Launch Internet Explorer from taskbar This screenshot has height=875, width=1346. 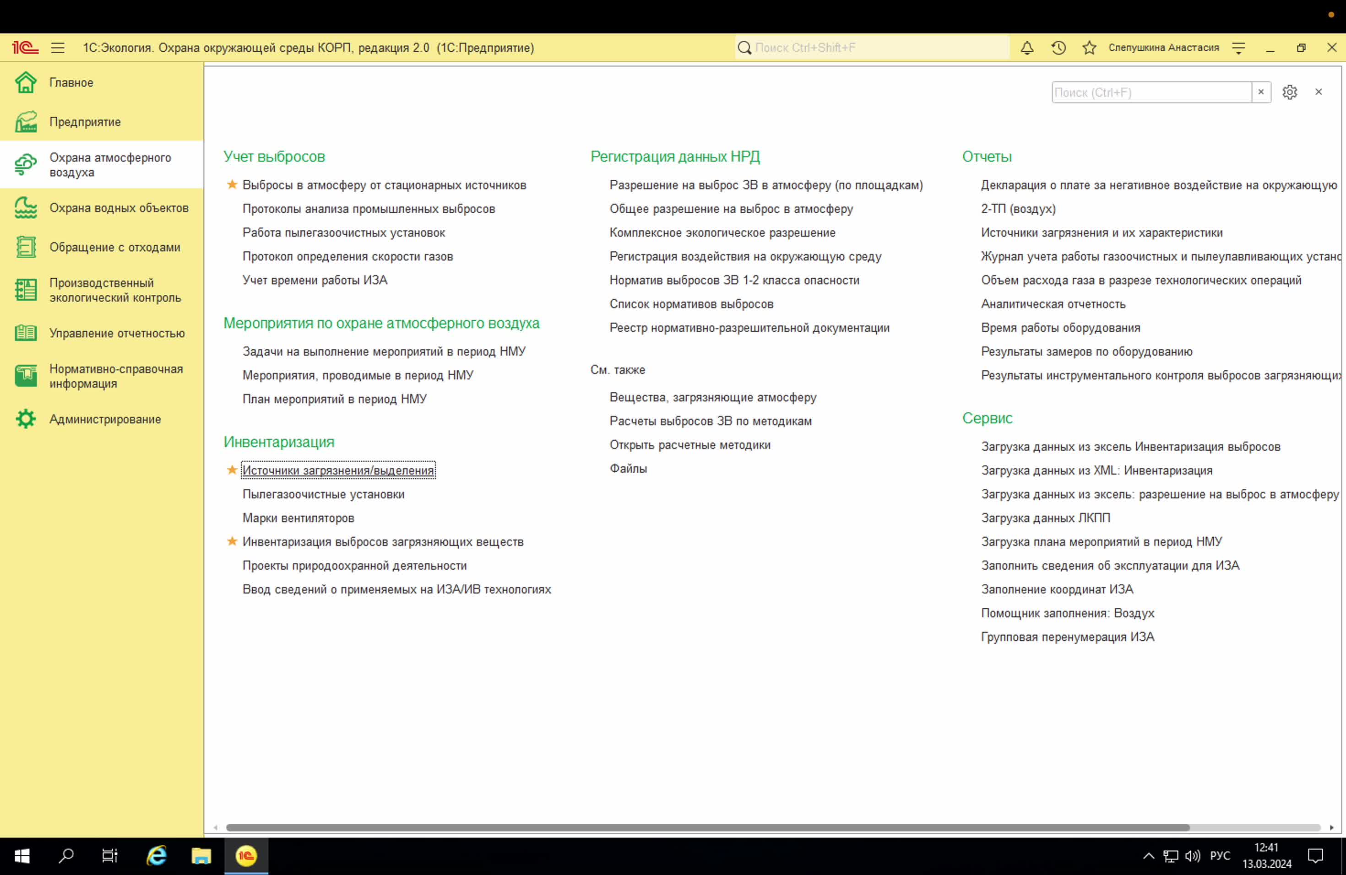pyautogui.click(x=157, y=856)
